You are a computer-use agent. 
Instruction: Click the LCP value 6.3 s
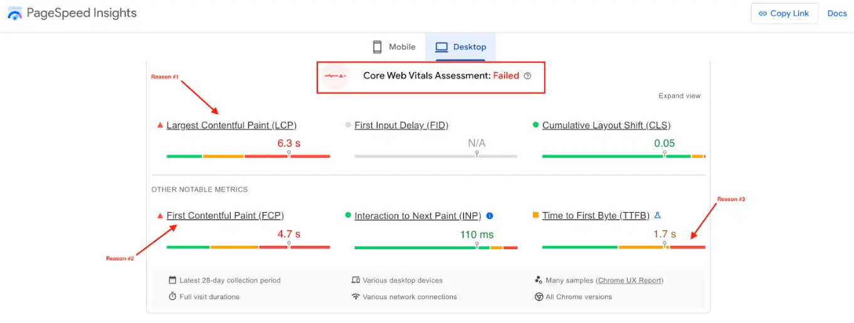click(289, 143)
